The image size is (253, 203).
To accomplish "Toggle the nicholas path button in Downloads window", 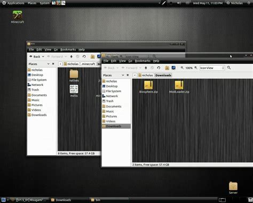I will tap(146, 75).
